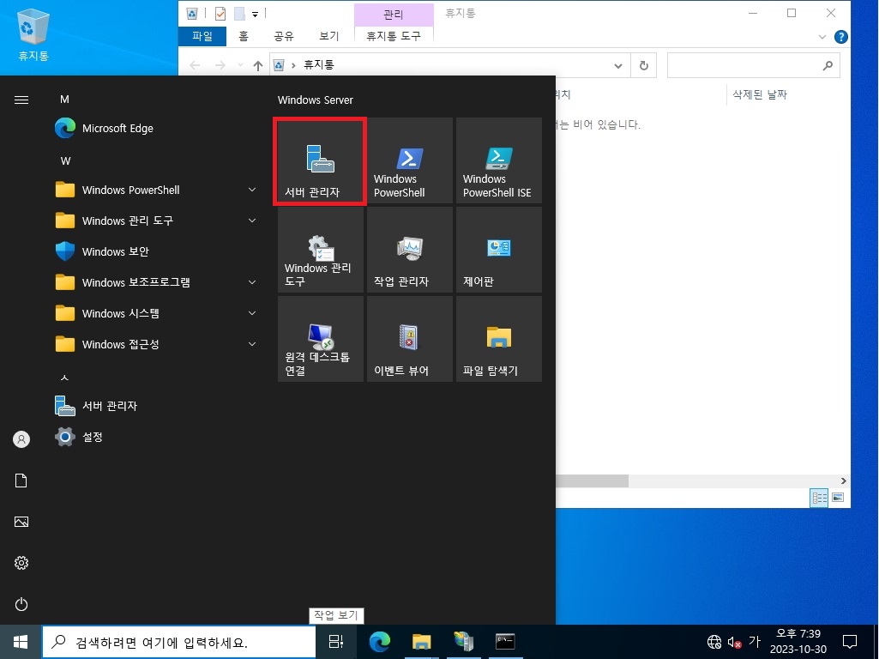Click the Windows Server group header

pos(315,100)
